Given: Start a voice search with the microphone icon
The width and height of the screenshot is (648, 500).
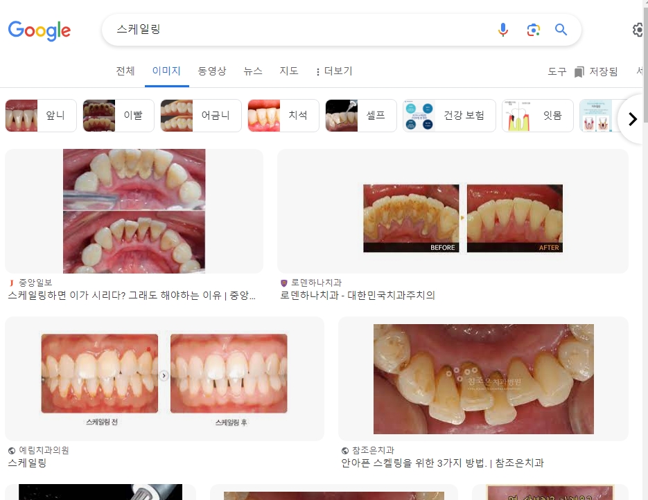Looking at the screenshot, I should 503,30.
